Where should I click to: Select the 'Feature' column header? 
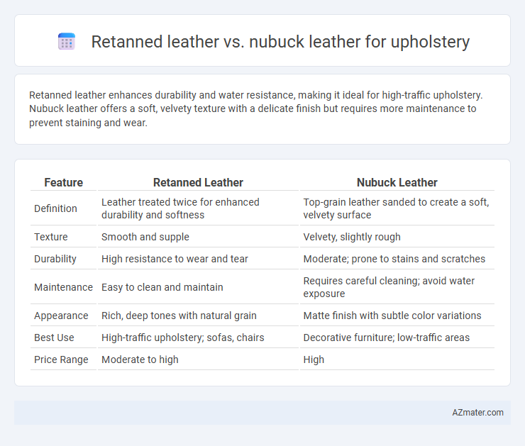[x=63, y=182]
